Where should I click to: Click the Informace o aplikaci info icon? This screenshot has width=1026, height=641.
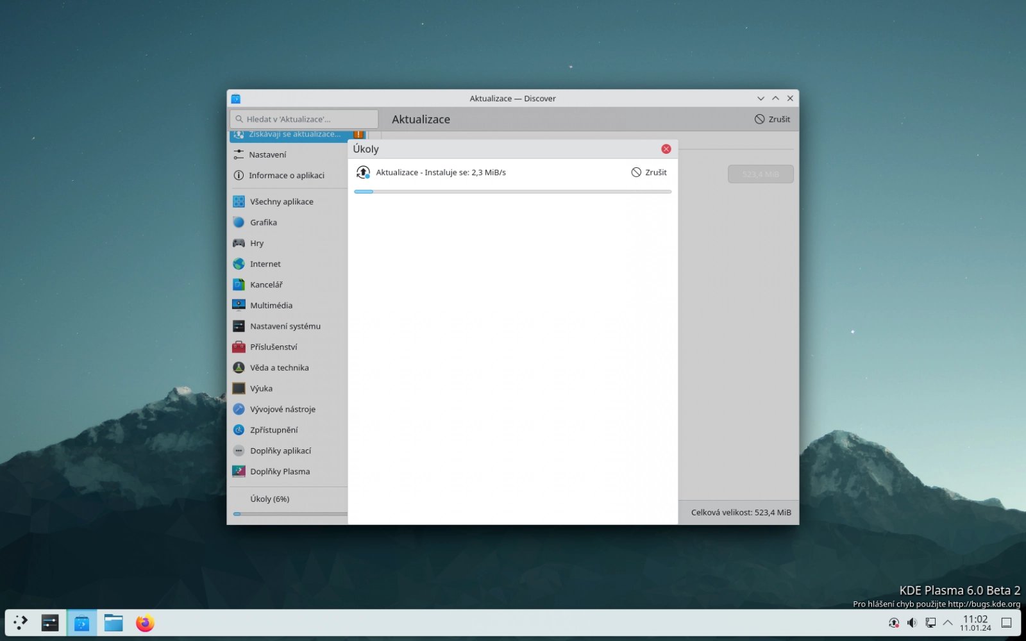point(239,175)
